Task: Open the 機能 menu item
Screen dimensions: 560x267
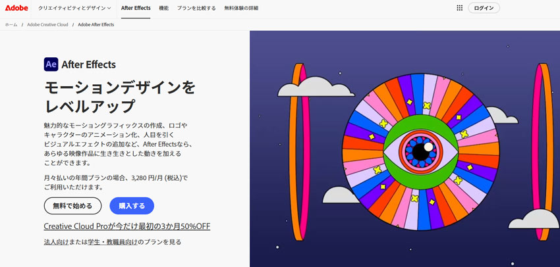Action: [163, 8]
